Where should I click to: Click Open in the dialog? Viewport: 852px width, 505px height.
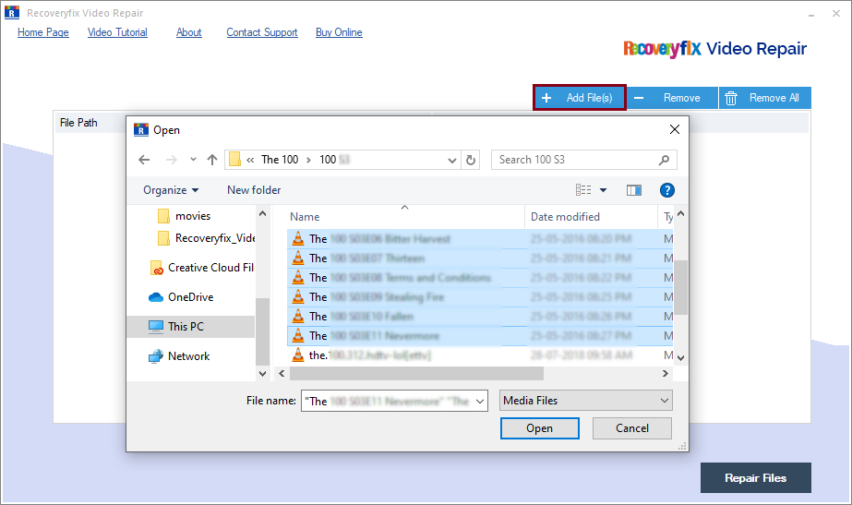coord(540,428)
